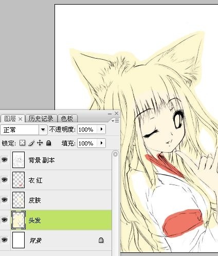This screenshot has height=256, width=218.
Task: Click the 头发 layer thumbnail
Action: (x=19, y=220)
